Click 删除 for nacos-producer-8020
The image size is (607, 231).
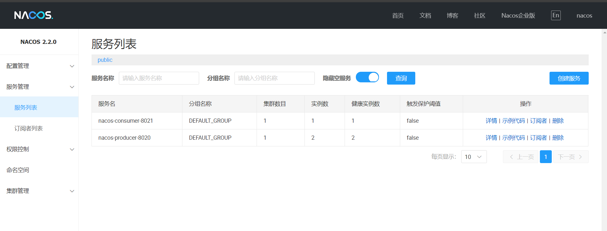click(558, 138)
